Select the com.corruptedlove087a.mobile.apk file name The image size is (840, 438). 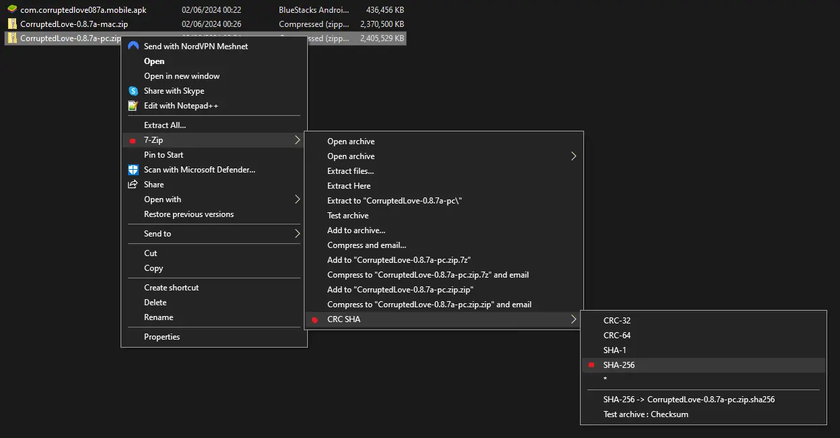pos(83,10)
